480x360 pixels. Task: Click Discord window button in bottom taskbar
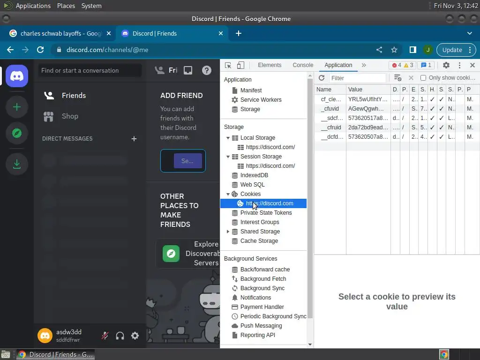click(55, 354)
